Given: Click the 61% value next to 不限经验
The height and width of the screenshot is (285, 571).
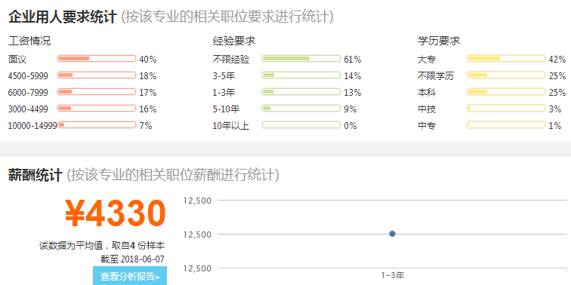Looking at the screenshot, I should point(353,60).
